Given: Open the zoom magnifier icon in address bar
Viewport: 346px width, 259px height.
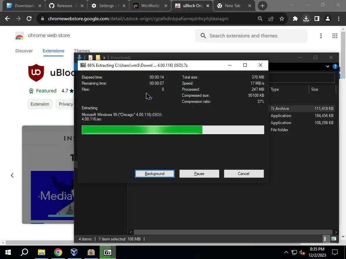Looking at the screenshot, I should click(x=260, y=19).
